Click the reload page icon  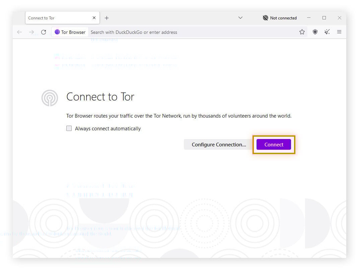(x=44, y=32)
